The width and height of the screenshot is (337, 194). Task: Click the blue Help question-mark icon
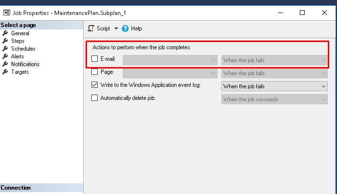pos(125,28)
